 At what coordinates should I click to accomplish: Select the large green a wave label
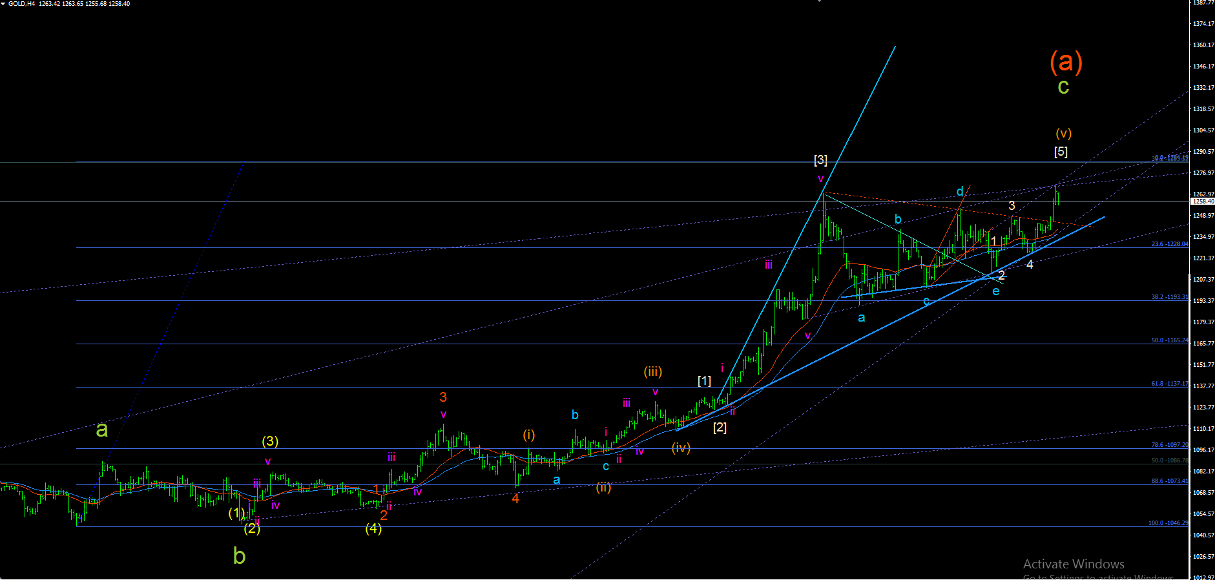coord(102,430)
